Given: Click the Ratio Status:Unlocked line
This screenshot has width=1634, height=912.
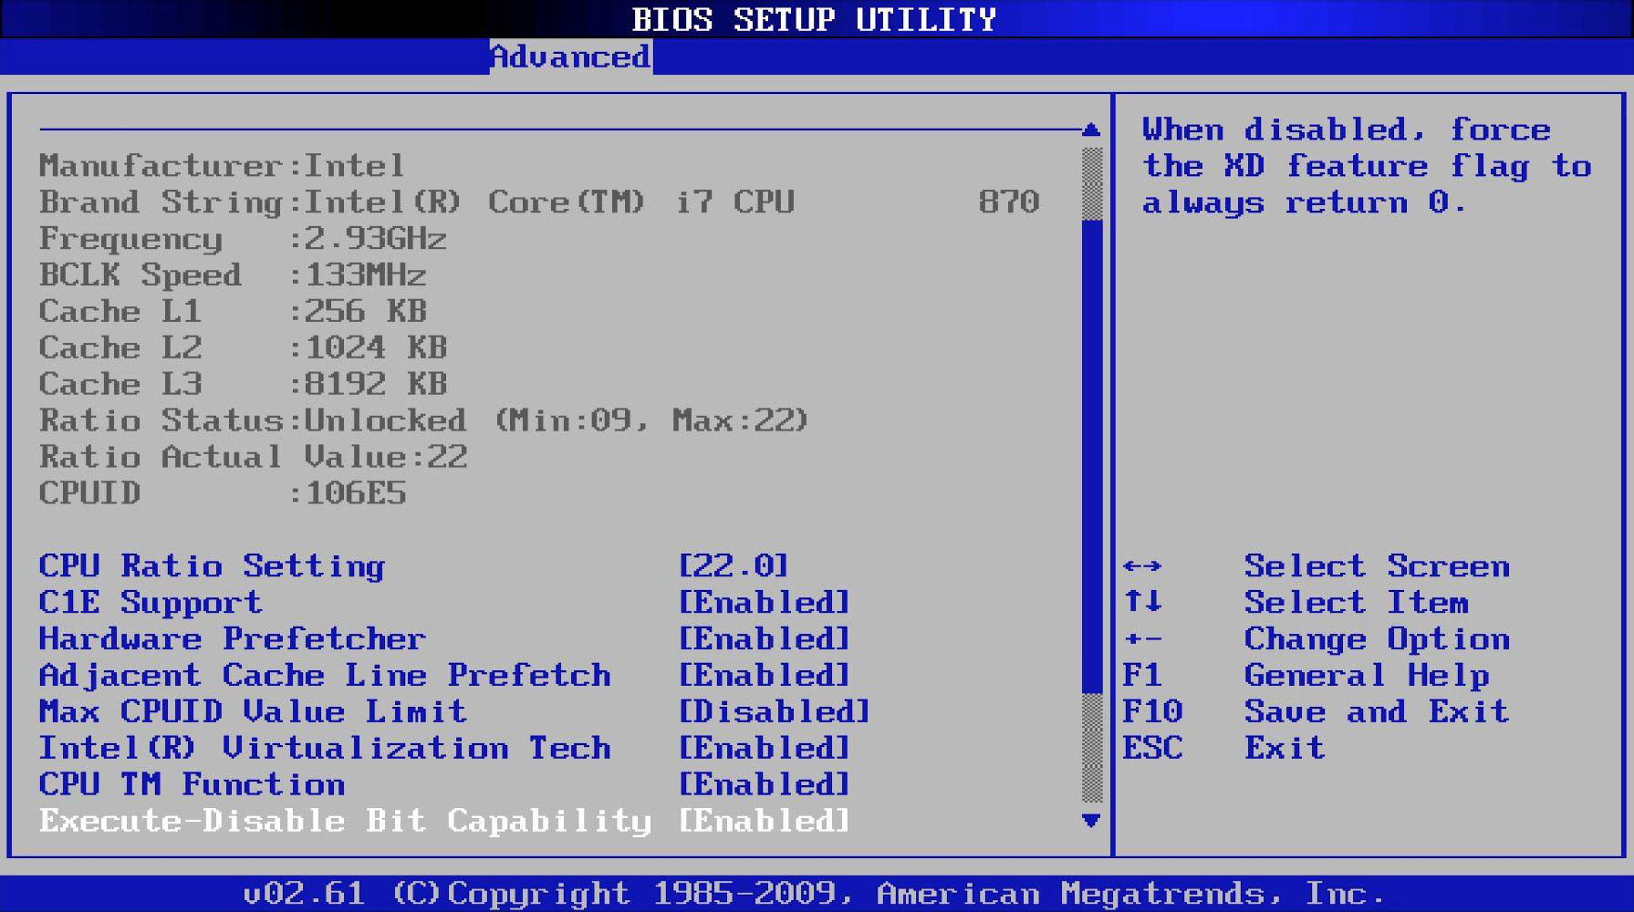Looking at the screenshot, I should [x=424, y=421].
